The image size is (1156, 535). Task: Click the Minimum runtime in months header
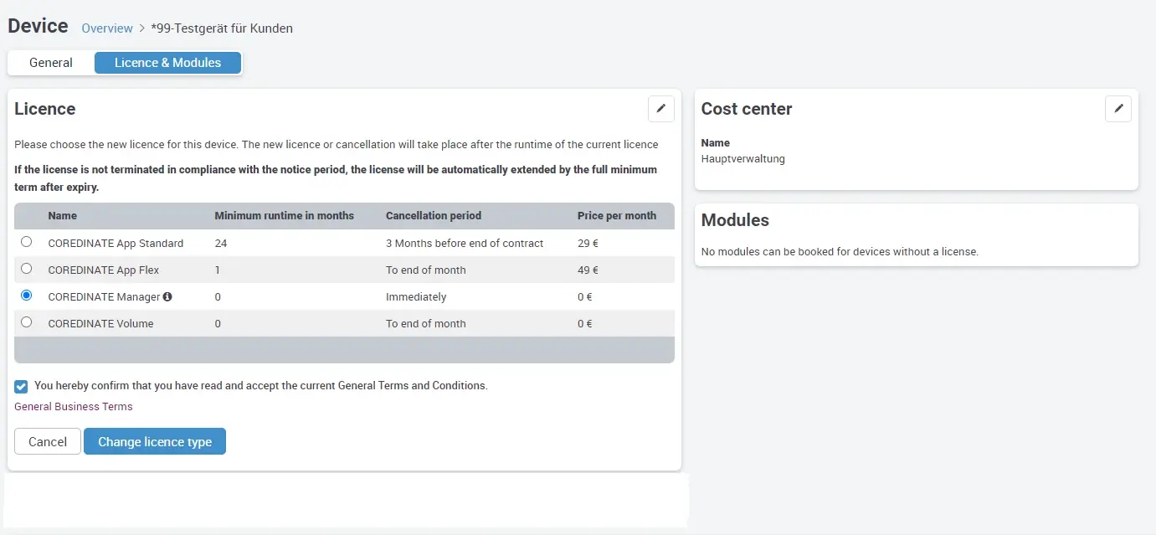(284, 216)
